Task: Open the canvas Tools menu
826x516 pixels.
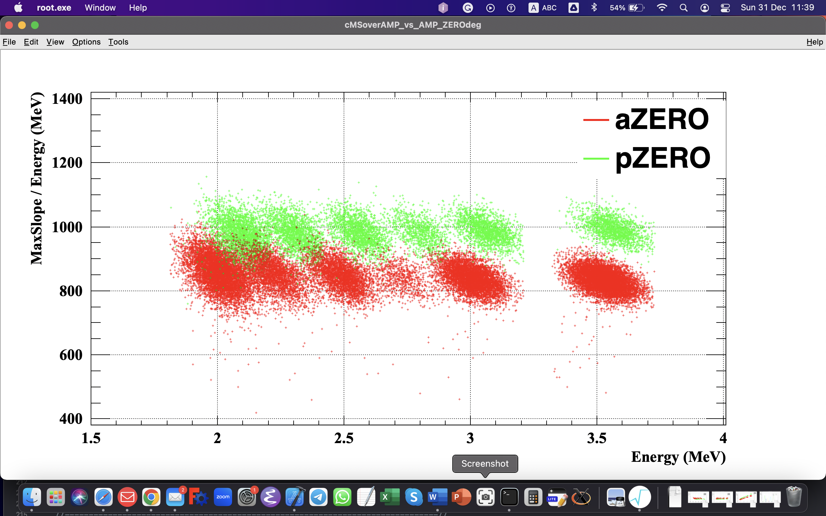Action: (118, 42)
